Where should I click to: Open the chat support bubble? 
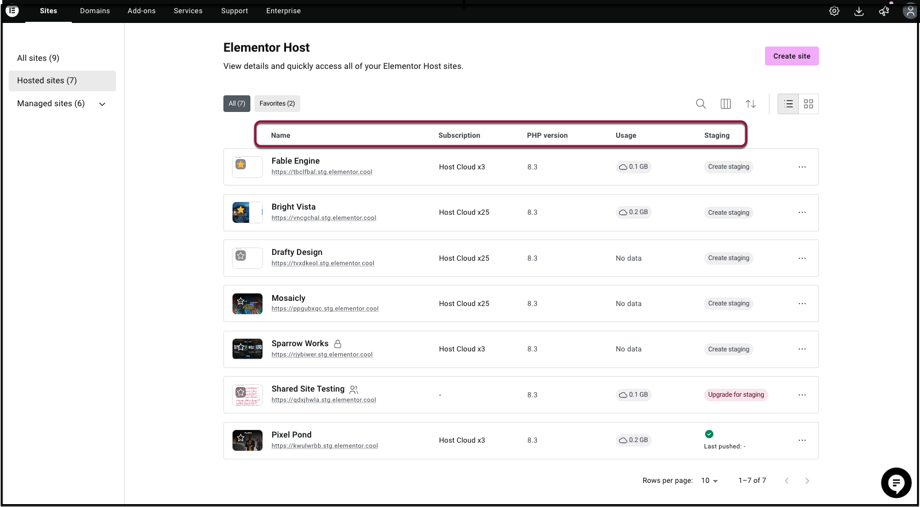[896, 483]
